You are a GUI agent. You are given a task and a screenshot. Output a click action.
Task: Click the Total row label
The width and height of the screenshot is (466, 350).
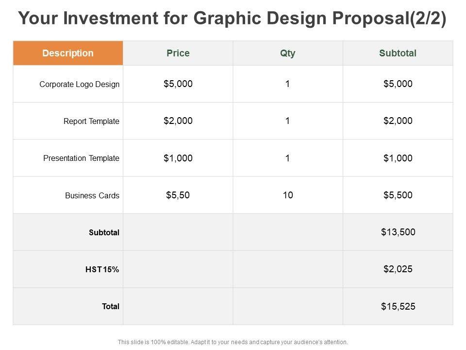point(111,307)
